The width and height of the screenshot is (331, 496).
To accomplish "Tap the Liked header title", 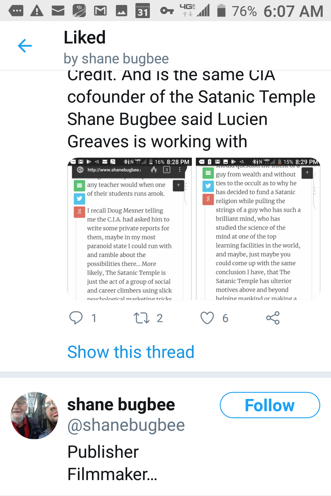I will pyautogui.click(x=85, y=37).
